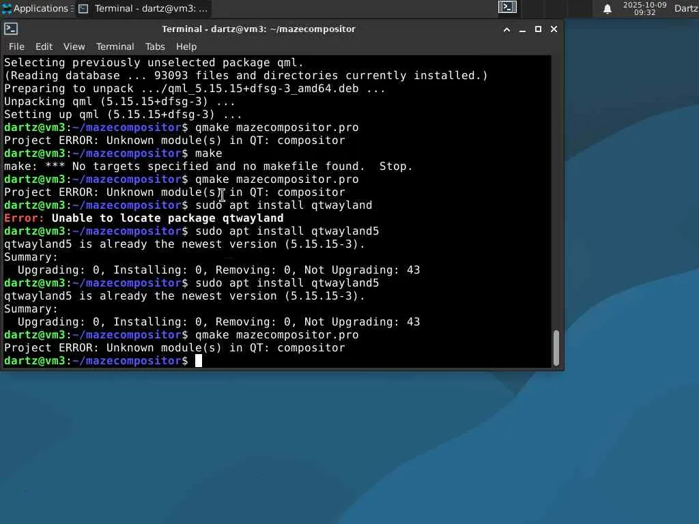Click 'Selecting previously unselected package qml.' line
This screenshot has height=524, width=699.
154,62
